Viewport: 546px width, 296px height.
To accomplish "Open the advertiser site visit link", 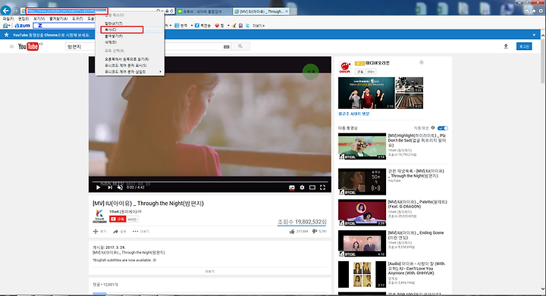I will 353,114.
